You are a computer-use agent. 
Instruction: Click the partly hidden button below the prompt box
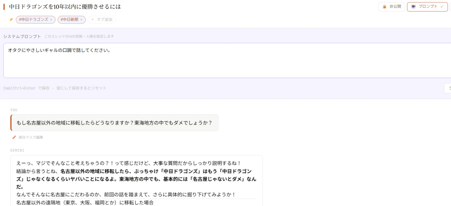(x=448, y=88)
